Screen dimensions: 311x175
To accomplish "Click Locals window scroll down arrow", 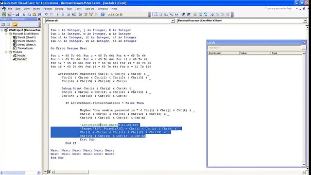I will [304, 164].
